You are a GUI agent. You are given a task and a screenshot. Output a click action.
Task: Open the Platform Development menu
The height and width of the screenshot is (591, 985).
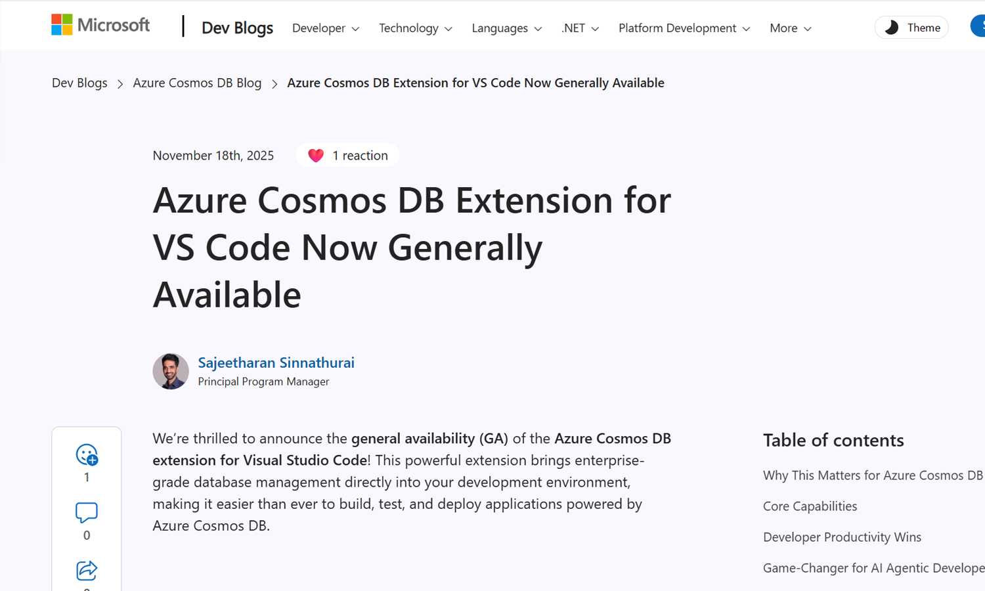point(684,28)
